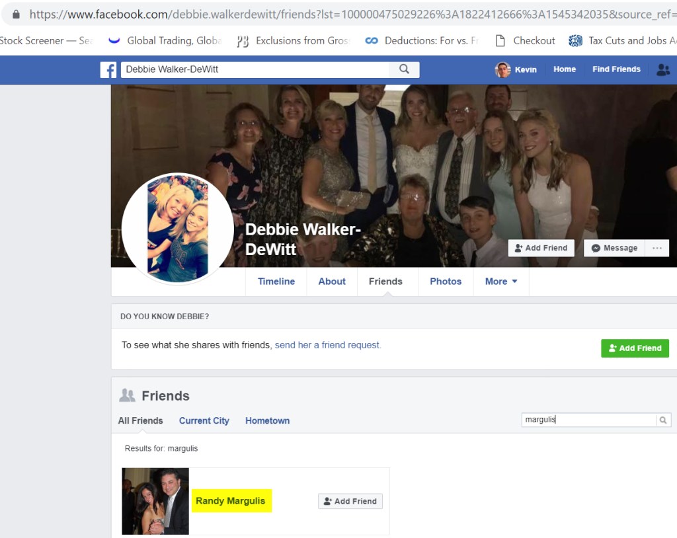
Task: Open the Tax Cuts and Jobs bookmark
Action: 622,40
